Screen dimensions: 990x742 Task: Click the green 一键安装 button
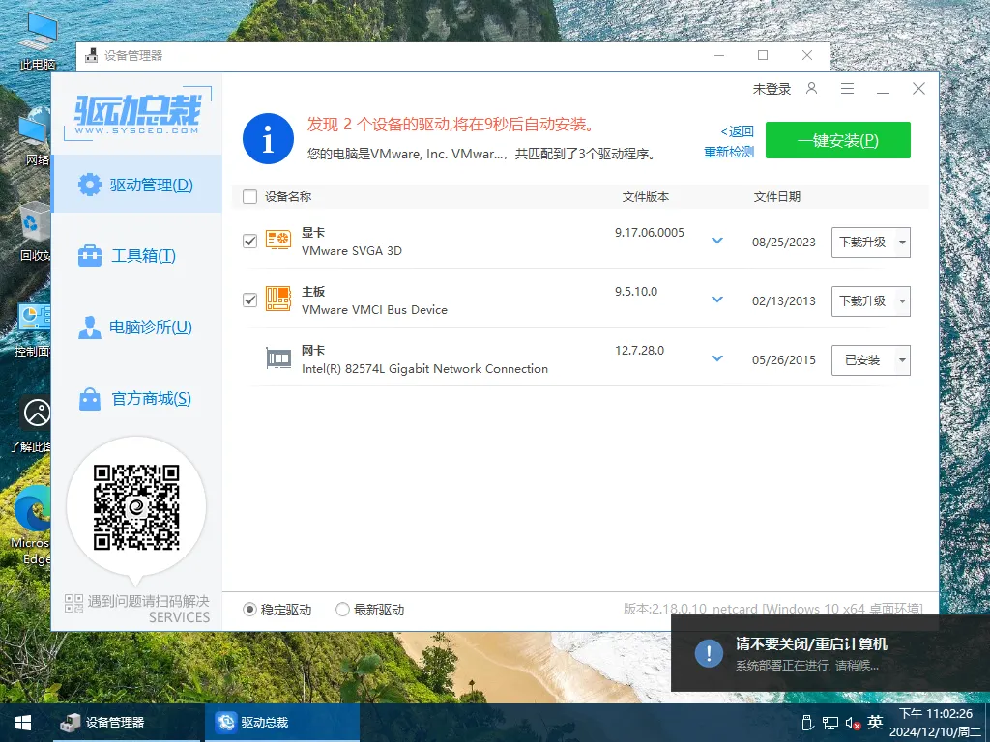click(837, 140)
